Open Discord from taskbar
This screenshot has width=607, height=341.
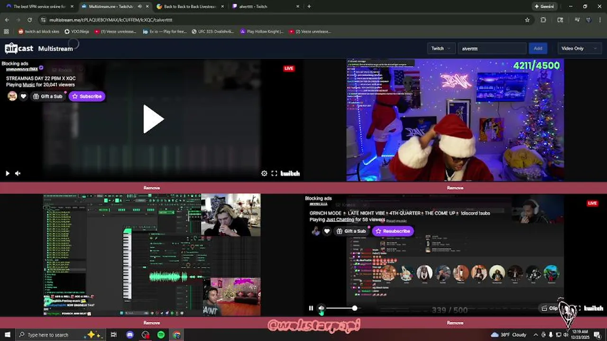click(x=130, y=335)
